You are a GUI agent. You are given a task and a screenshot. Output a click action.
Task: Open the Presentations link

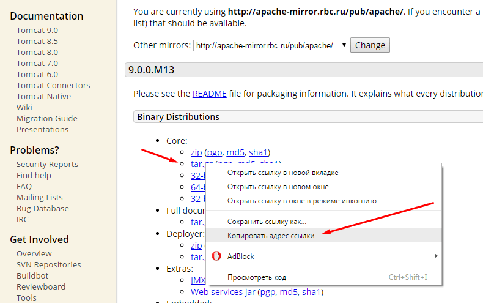click(x=43, y=130)
